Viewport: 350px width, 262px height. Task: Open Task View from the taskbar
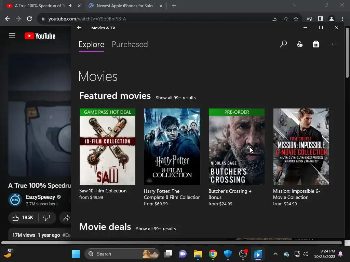168,254
